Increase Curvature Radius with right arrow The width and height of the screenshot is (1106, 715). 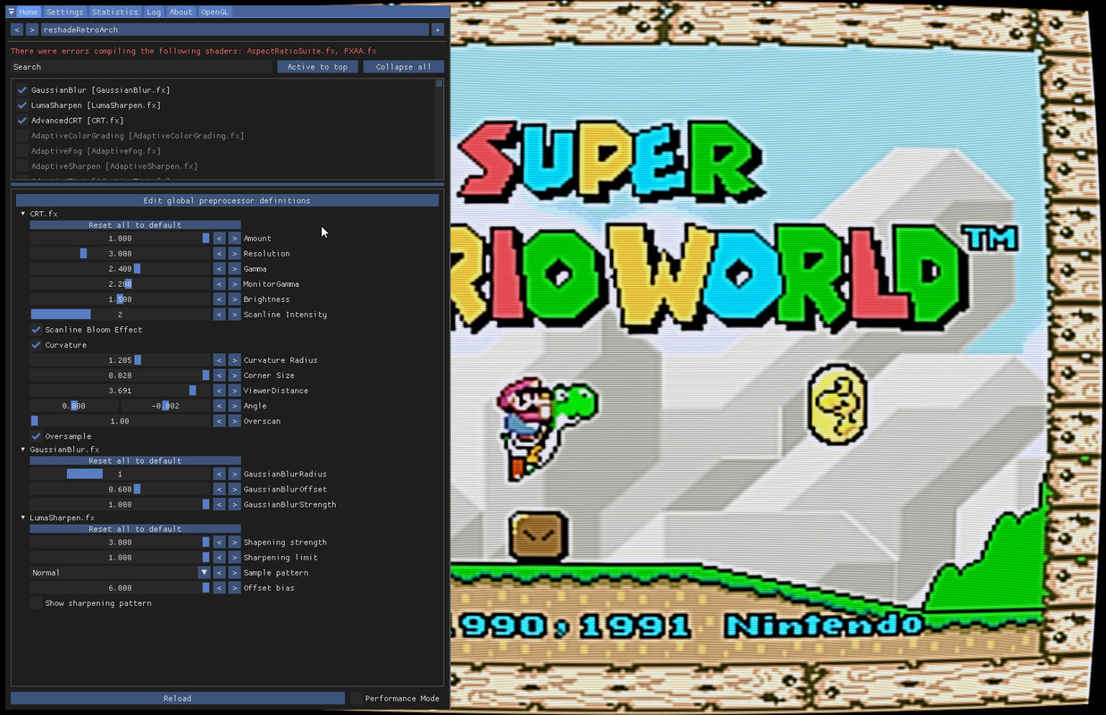[234, 360]
